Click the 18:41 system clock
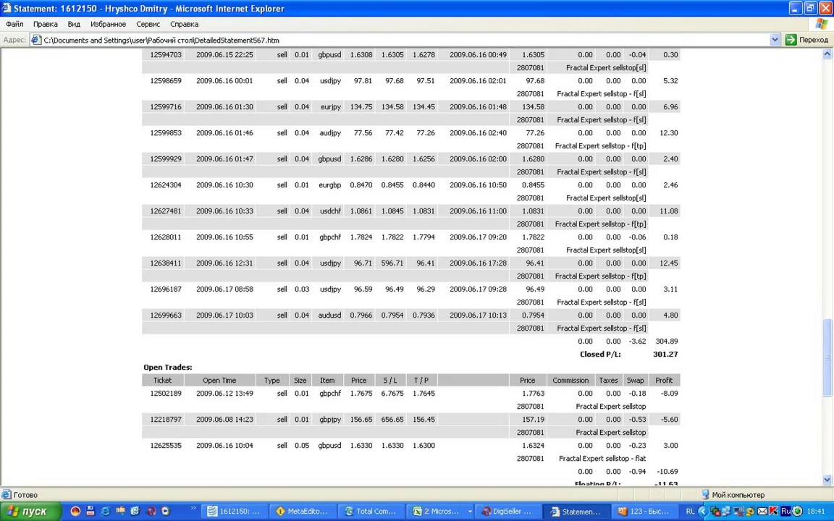 click(x=816, y=512)
